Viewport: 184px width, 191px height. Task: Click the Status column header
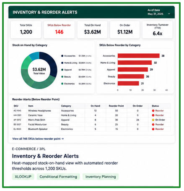(x=155, y=106)
